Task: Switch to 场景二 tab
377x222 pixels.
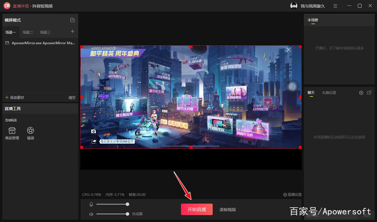Action: (x=28, y=32)
